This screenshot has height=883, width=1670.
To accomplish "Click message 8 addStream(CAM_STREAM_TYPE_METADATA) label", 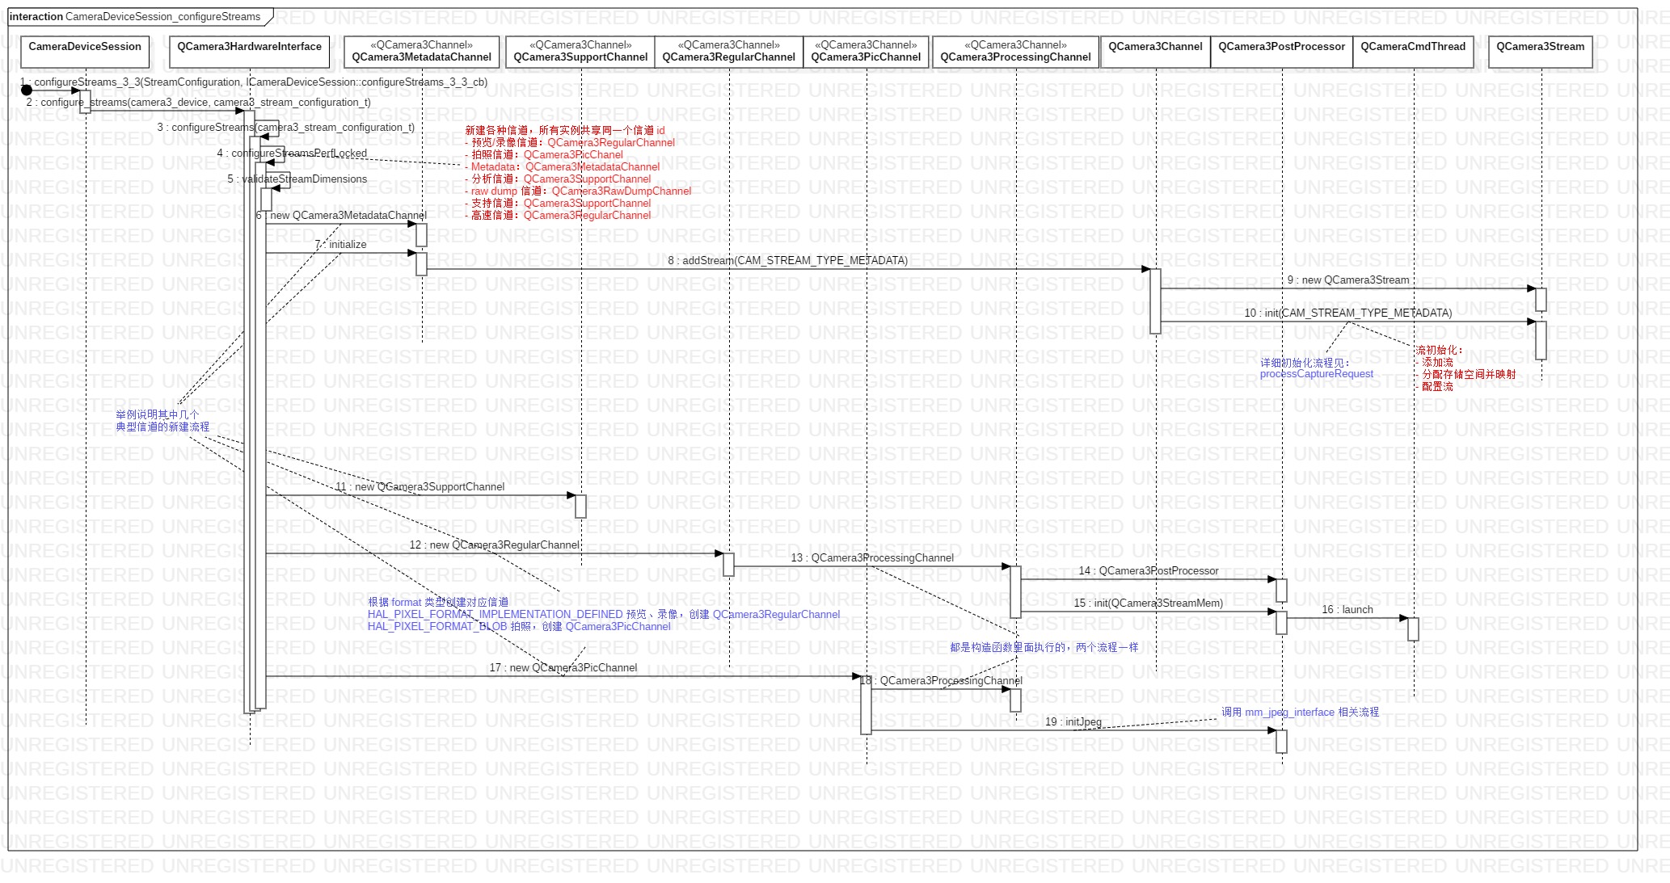I will [x=787, y=261].
